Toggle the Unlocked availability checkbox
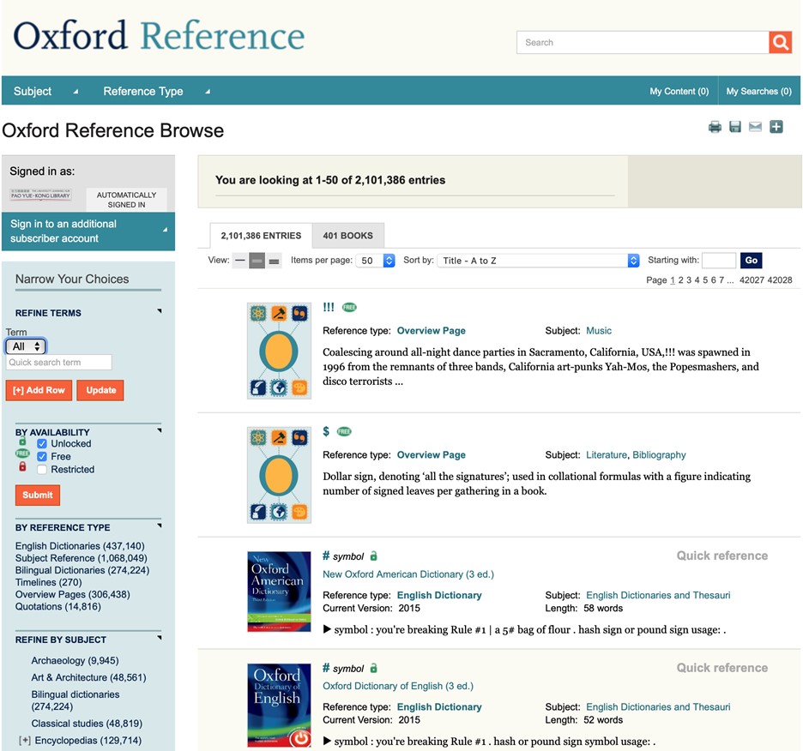 pyautogui.click(x=42, y=444)
